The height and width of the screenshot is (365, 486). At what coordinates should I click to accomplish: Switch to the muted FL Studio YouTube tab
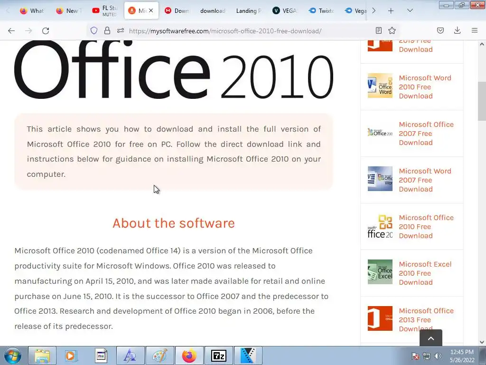(105, 10)
